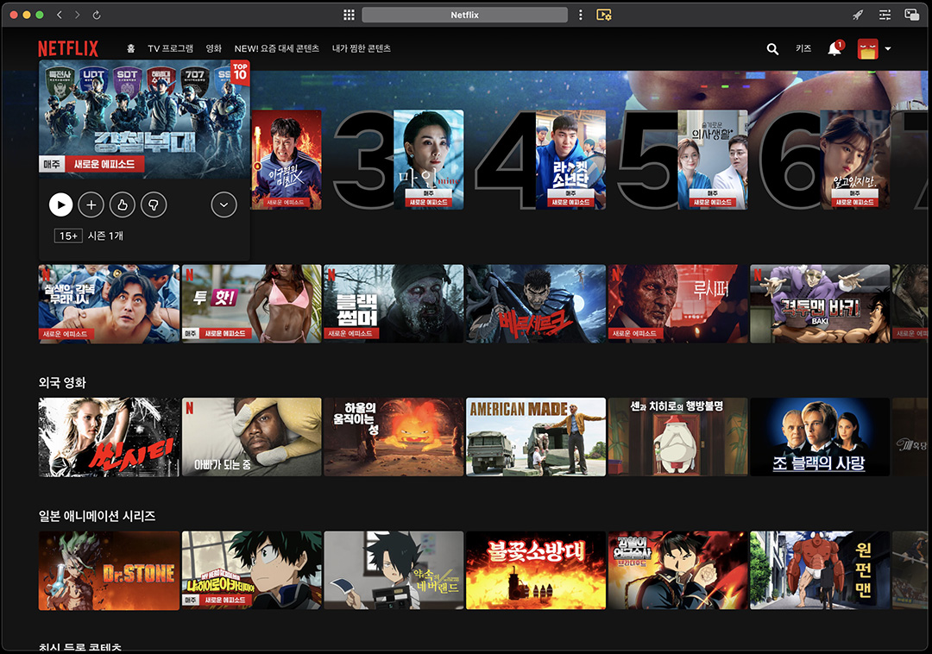
Task: Expand the profile dropdown arrow
Action: pyautogui.click(x=888, y=48)
